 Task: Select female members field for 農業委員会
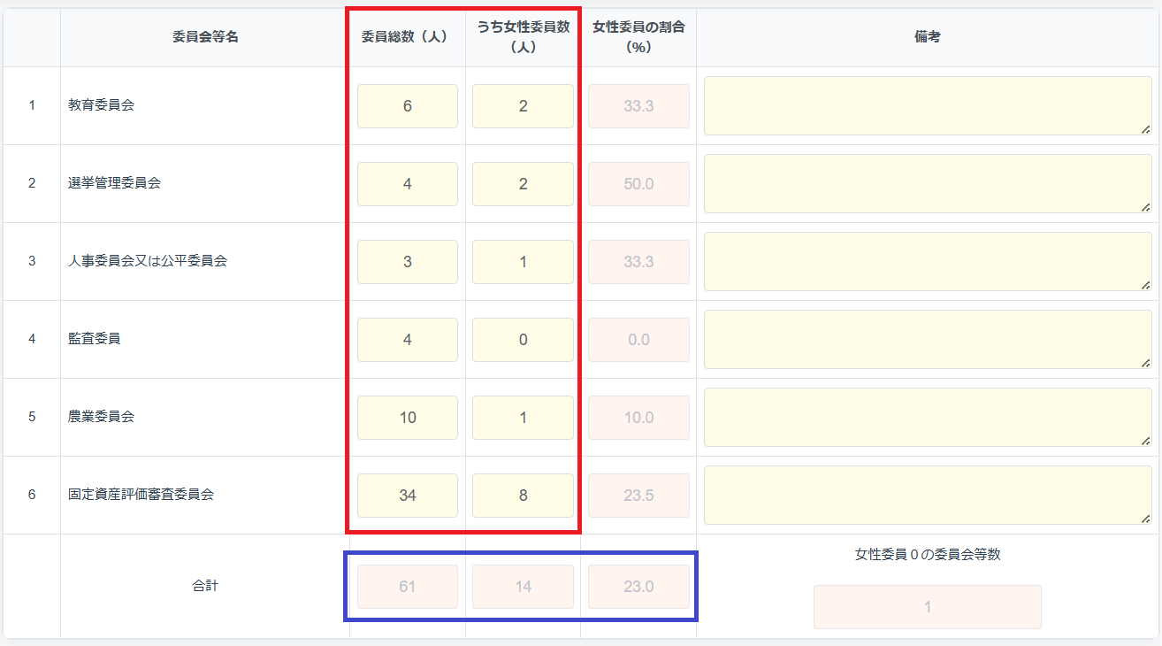pyautogui.click(x=523, y=418)
